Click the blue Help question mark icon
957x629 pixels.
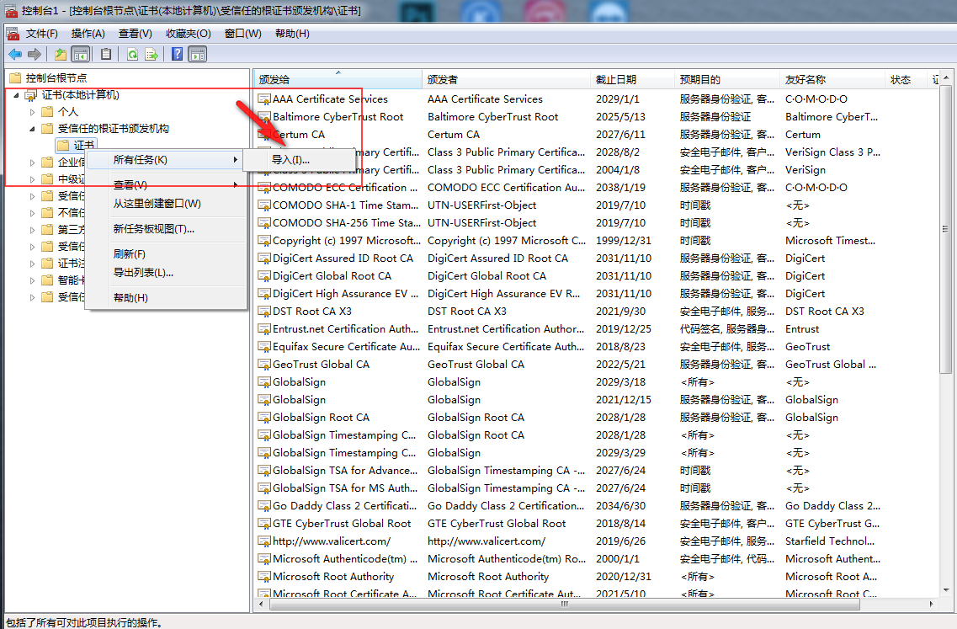coord(177,55)
